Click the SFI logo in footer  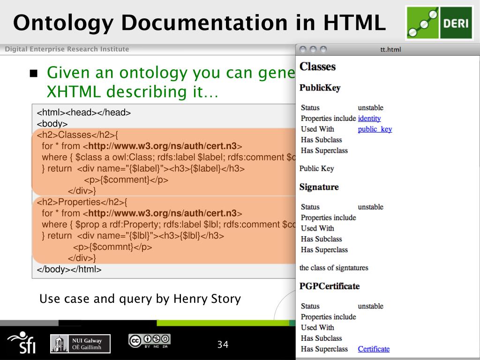point(21,343)
